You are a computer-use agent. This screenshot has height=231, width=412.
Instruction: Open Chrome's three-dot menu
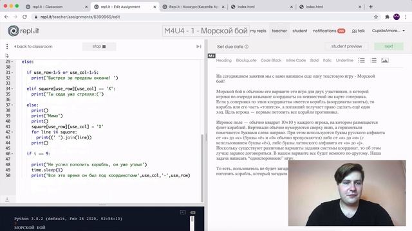click(x=406, y=17)
